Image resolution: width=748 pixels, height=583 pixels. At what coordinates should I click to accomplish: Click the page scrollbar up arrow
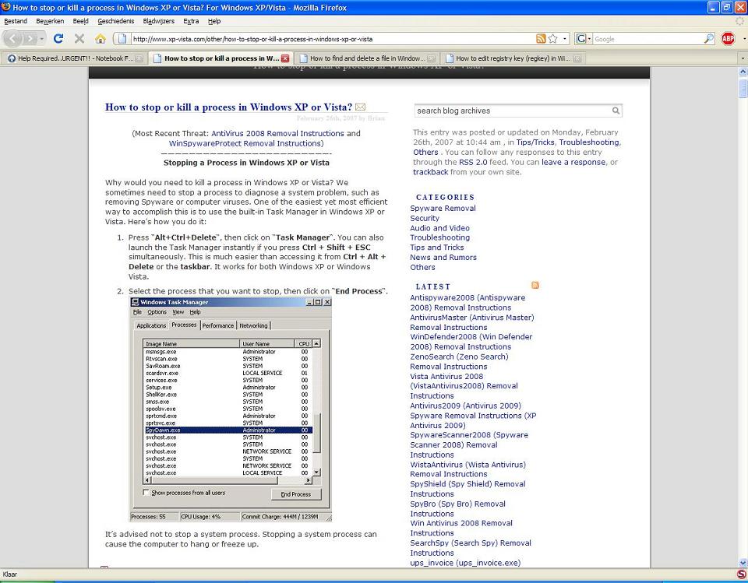click(x=743, y=72)
